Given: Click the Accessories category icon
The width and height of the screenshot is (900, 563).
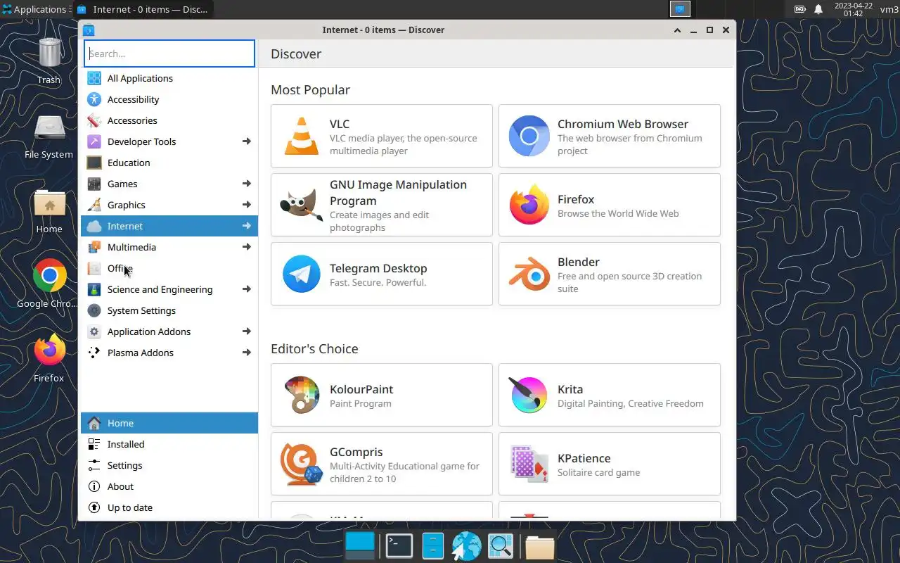Looking at the screenshot, I should point(94,120).
